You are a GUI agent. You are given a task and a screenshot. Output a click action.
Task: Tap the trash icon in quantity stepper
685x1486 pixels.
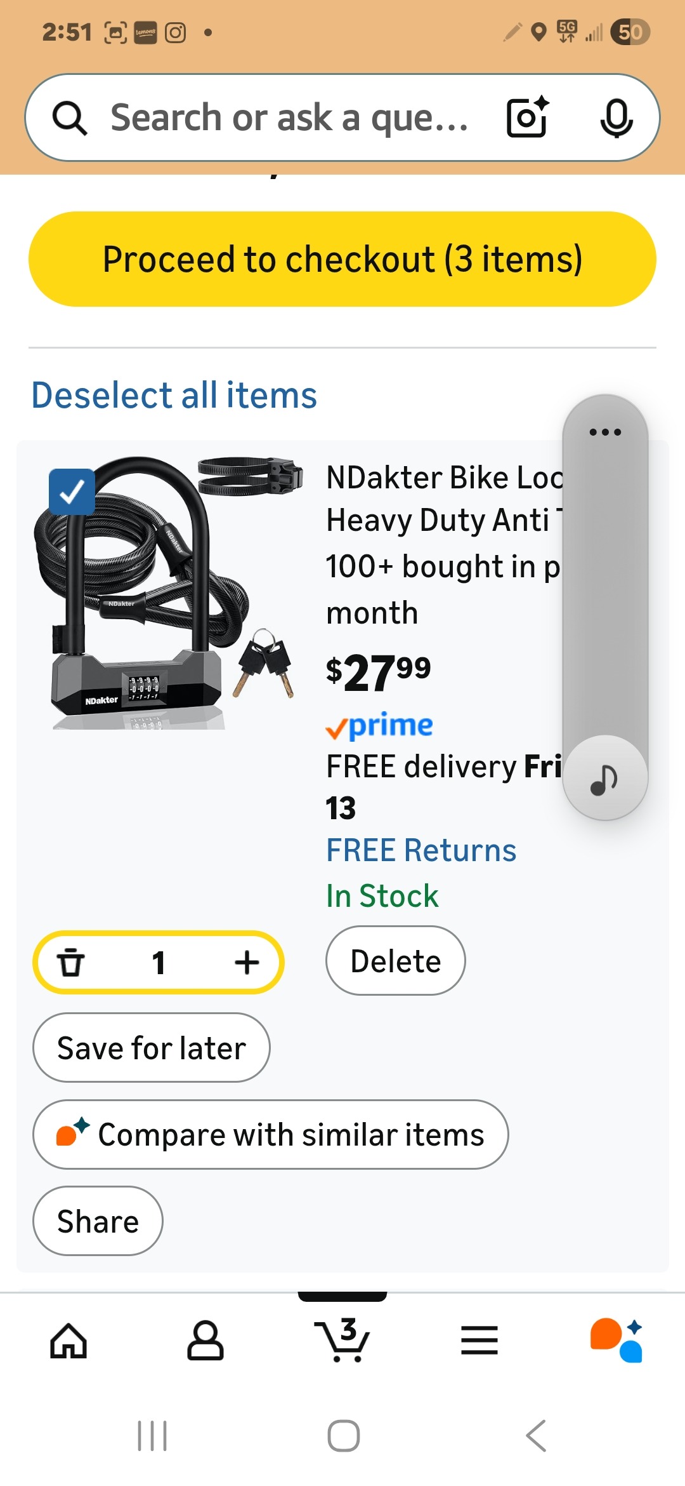coord(71,962)
